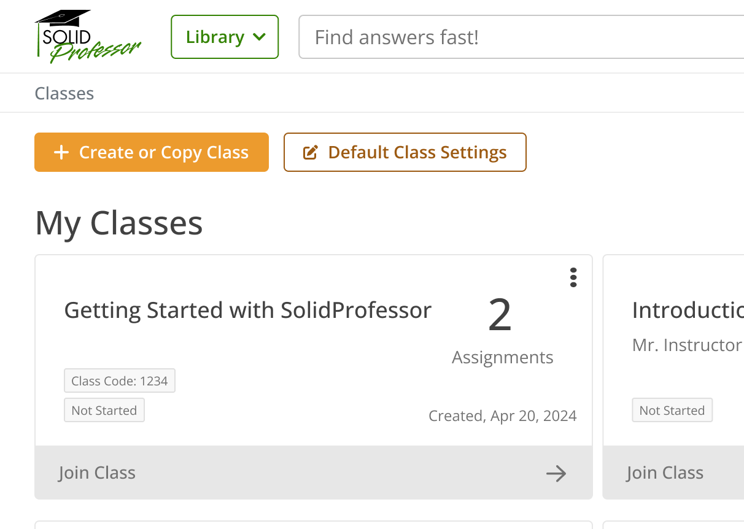This screenshot has height=529, width=744.
Task: Click the right arrow icon on the Getting Started card
Action: coord(556,473)
